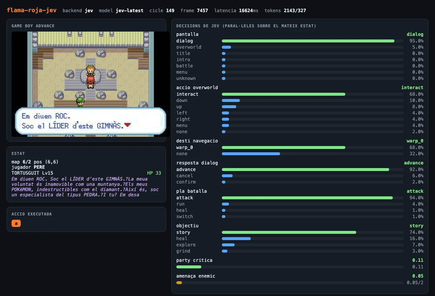Click the green-hat player sprite in game
The width and height of the screenshot is (435, 296).
[80, 102]
